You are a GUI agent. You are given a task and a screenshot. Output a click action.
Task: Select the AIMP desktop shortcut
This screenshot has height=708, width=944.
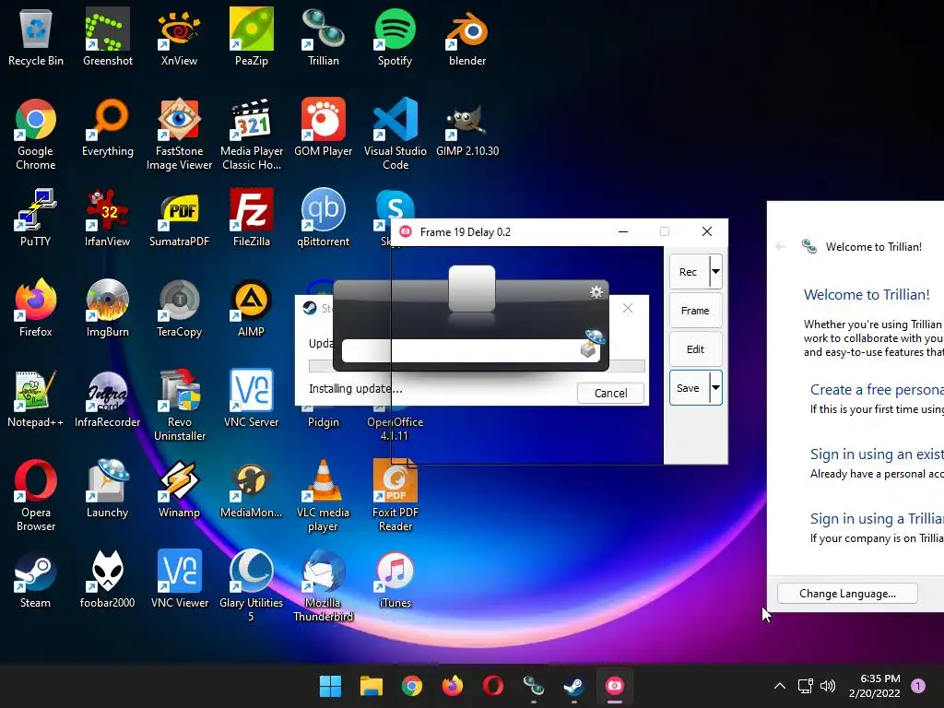251,308
